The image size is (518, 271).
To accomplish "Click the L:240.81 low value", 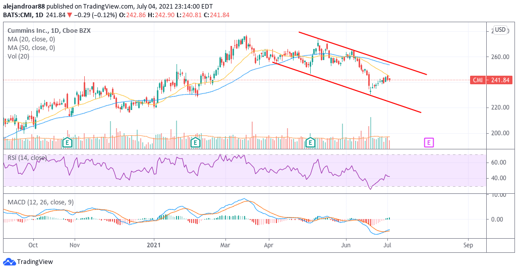I will click(x=189, y=15).
